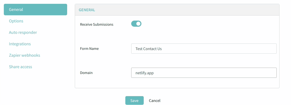Open the Auto responder settings
Image resolution: width=291 pixels, height=105 pixels.
23,33
